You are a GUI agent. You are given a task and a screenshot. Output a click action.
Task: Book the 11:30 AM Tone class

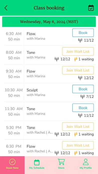click(83, 108)
